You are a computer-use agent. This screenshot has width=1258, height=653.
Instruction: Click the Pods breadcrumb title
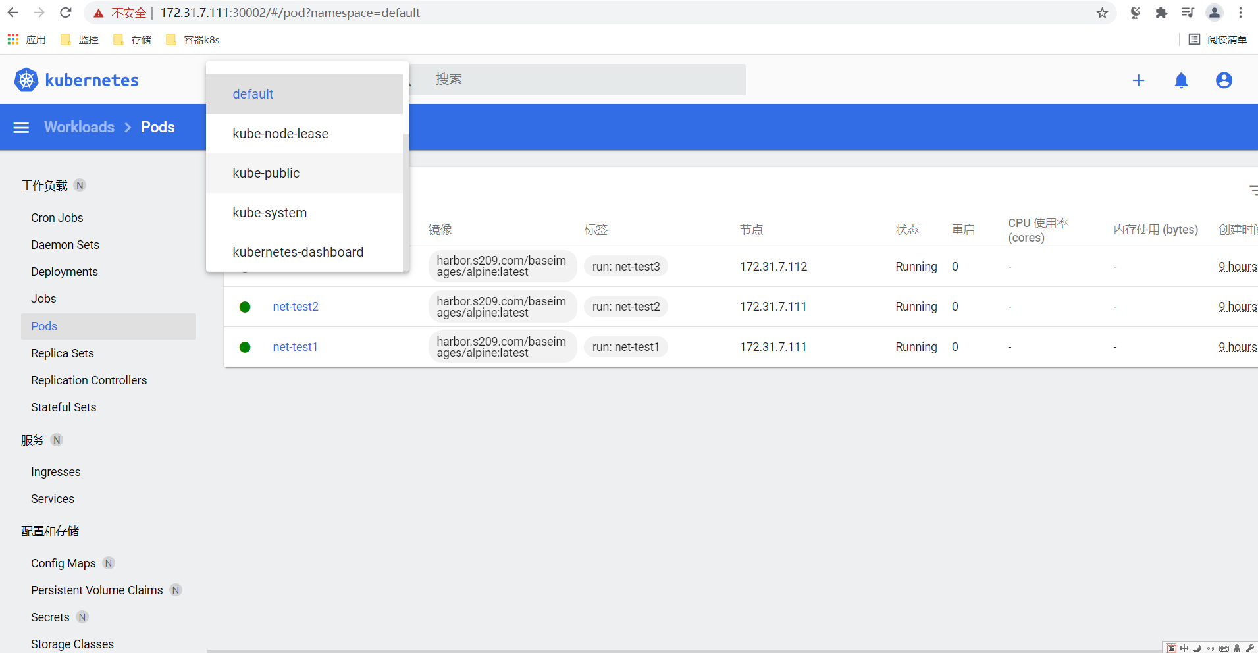point(158,127)
